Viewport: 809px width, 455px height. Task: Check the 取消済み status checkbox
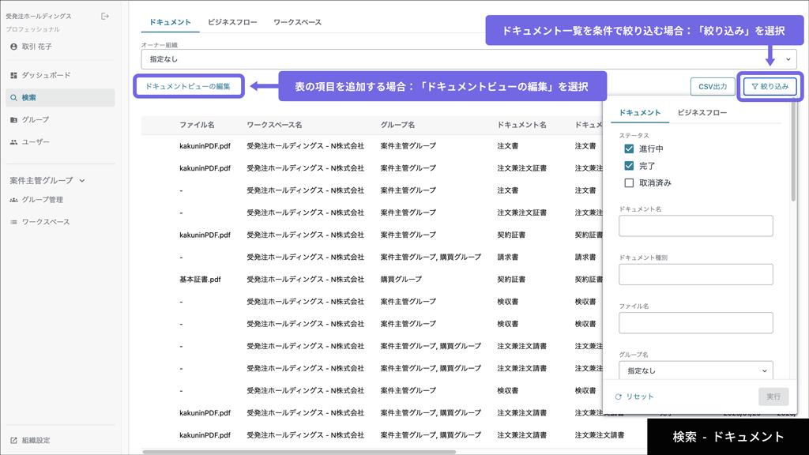tap(629, 182)
